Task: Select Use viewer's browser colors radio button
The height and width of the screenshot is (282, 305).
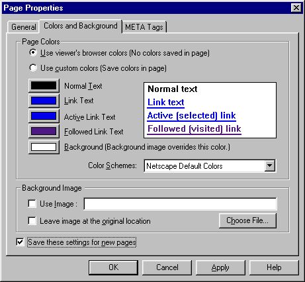Action: click(33, 53)
